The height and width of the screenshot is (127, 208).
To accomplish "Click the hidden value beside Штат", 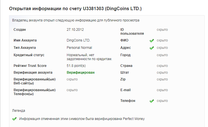I will (x=162, y=73).
